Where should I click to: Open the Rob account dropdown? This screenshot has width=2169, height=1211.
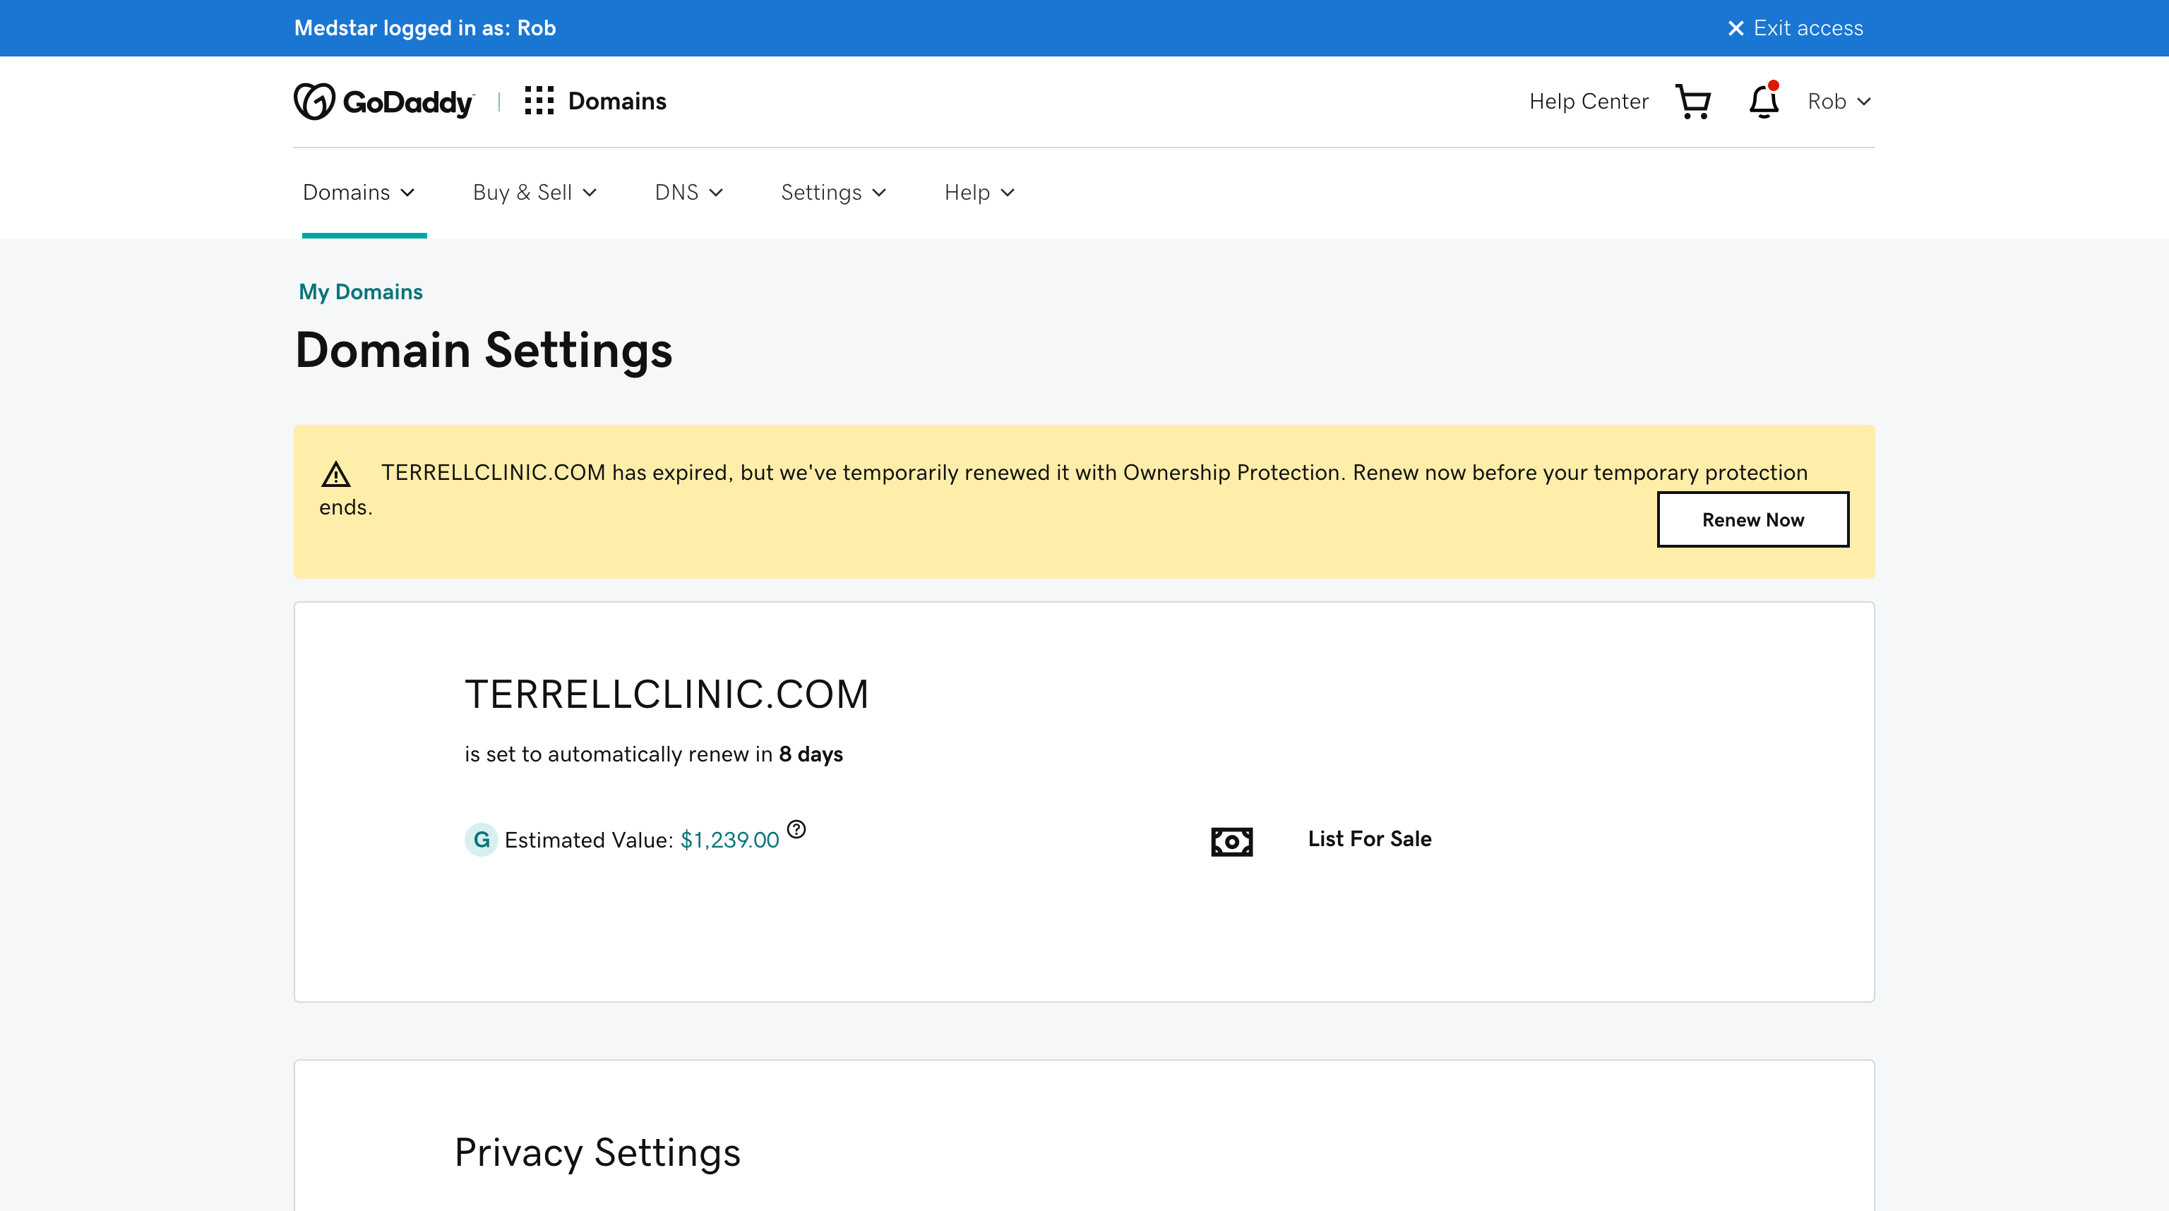pos(1839,101)
